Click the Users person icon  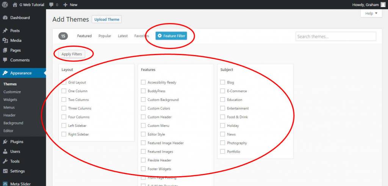[x=5, y=151]
